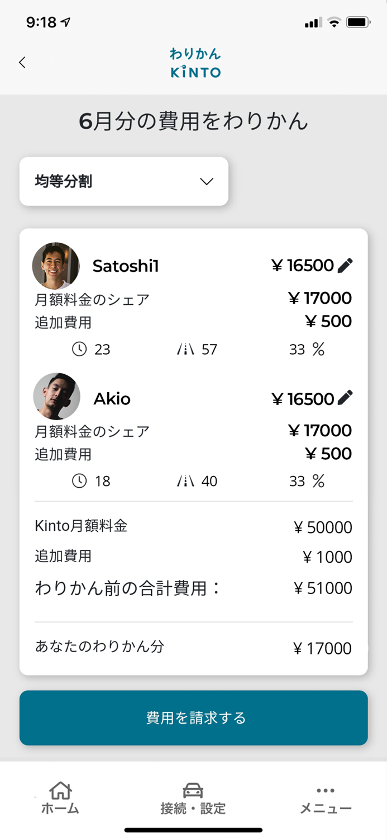
Task: Click the clock icon next to Satoshi1's 23
Action: 79,349
